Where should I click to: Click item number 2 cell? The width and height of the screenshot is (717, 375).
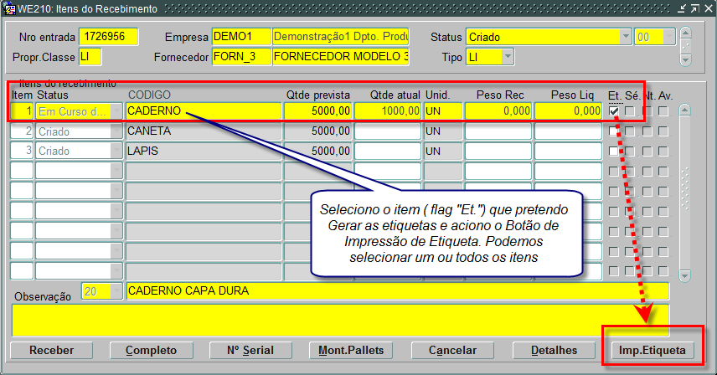pyautogui.click(x=22, y=131)
